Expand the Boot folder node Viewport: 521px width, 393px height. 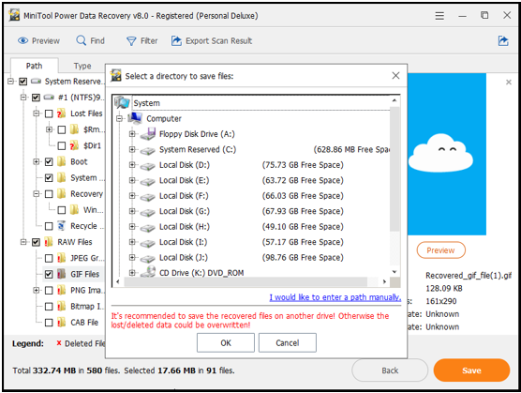pyautogui.click(x=36, y=161)
